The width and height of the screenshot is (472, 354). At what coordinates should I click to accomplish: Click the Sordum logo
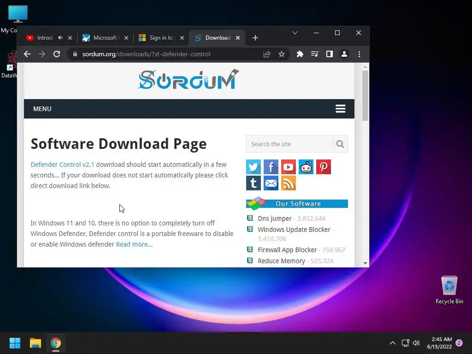189,79
